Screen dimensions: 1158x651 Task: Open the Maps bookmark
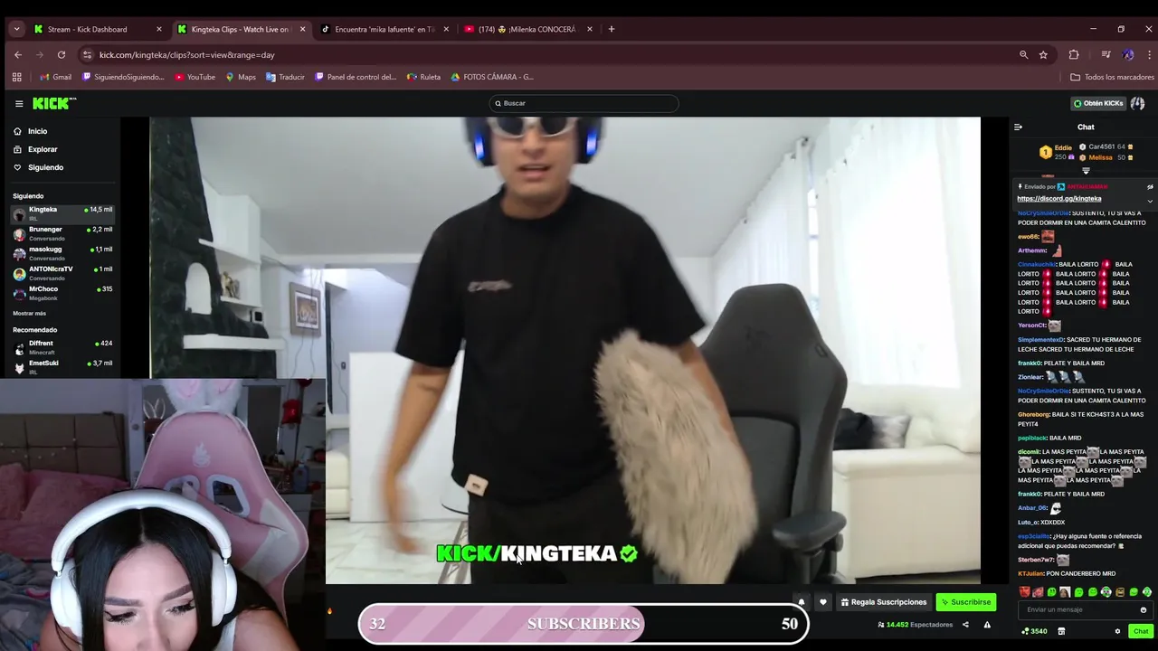[241, 77]
